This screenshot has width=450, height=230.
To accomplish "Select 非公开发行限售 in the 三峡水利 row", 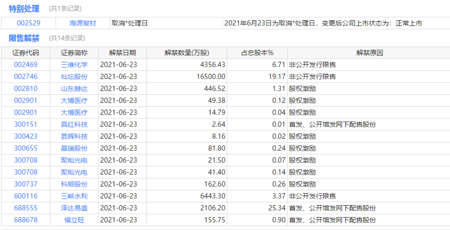I will click(313, 196).
